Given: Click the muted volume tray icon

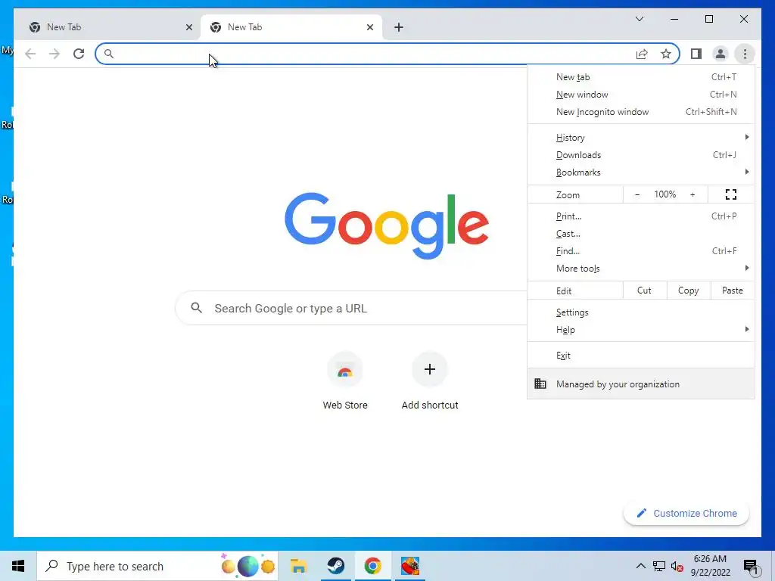Looking at the screenshot, I should tap(677, 566).
